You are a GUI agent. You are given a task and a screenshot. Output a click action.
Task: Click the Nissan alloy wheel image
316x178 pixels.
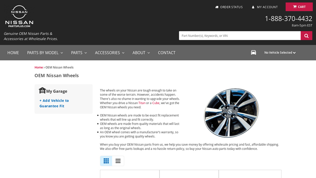tap(231, 113)
